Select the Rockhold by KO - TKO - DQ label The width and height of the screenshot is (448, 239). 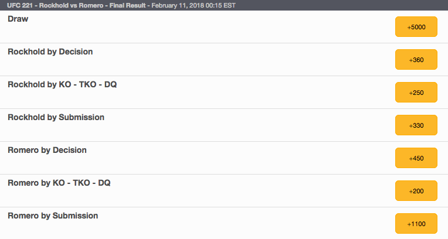62,84
